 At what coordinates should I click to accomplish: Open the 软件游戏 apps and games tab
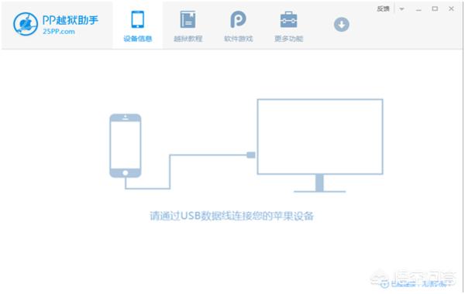pyautogui.click(x=238, y=26)
